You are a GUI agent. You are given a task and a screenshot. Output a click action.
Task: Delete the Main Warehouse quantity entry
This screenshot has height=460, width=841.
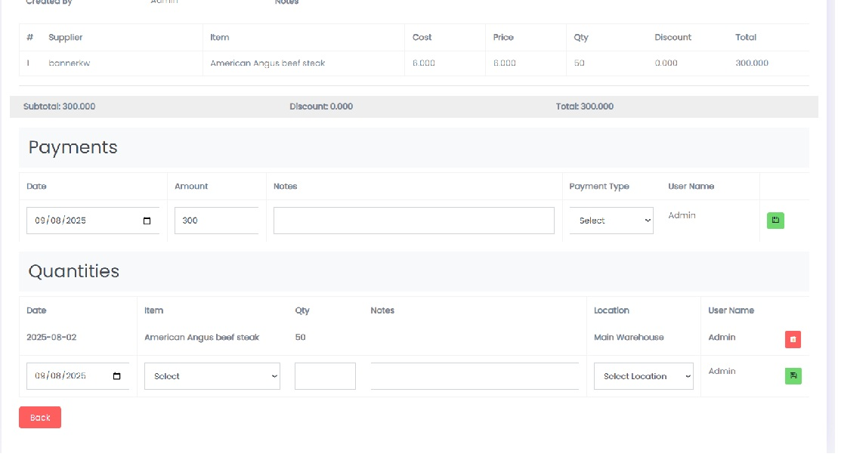tap(793, 340)
